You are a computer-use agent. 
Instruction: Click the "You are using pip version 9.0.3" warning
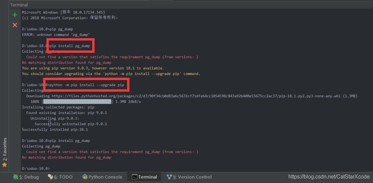(93, 68)
